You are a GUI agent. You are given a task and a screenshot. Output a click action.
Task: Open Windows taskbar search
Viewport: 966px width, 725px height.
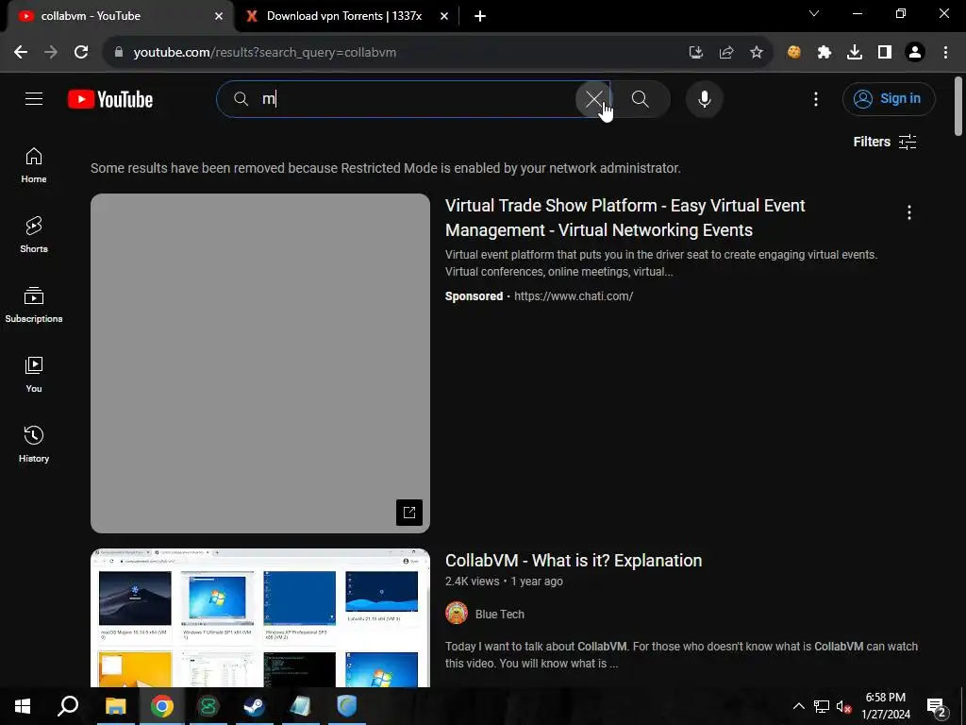pyautogui.click(x=68, y=706)
